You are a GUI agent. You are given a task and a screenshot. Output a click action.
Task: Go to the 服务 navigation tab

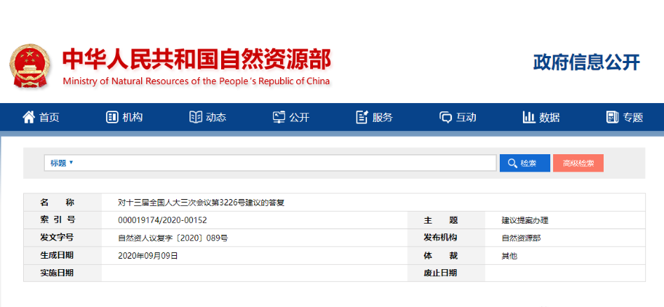pos(383,118)
